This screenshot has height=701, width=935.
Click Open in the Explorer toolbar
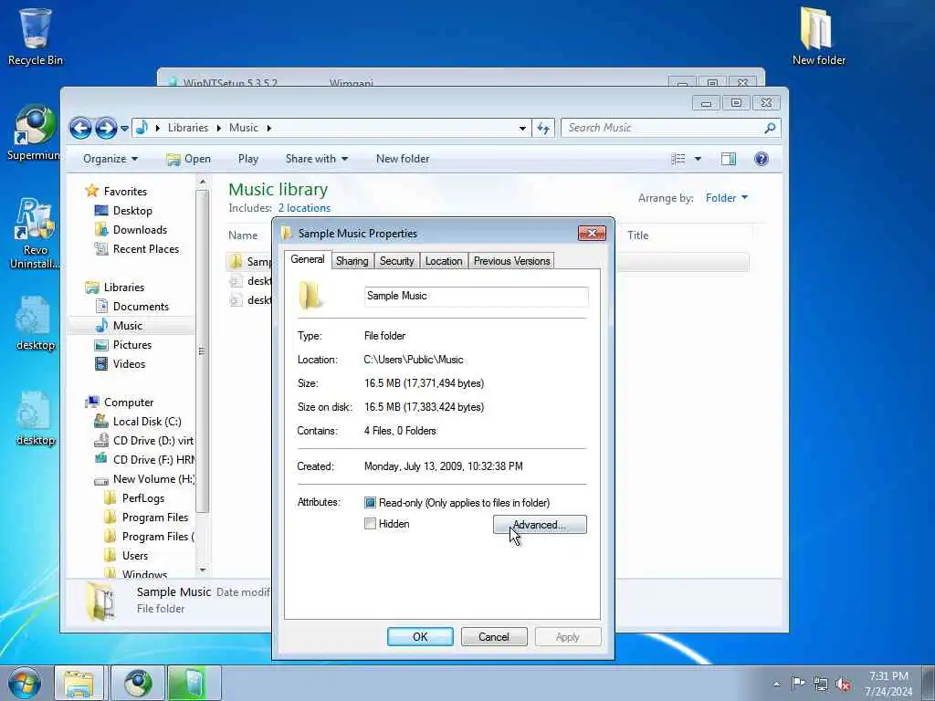pos(188,159)
